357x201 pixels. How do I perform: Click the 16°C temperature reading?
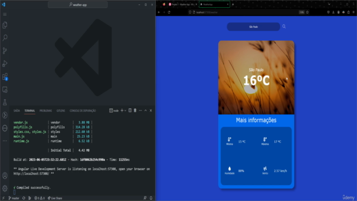pos(257,80)
